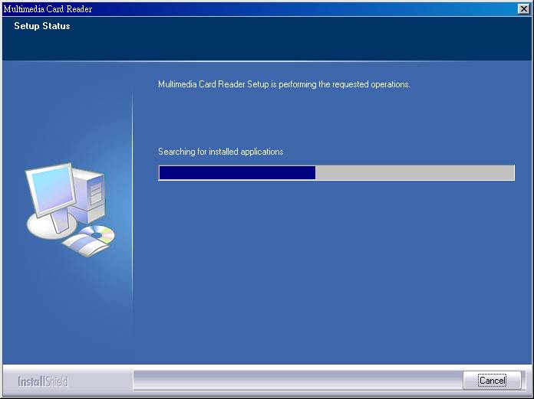Click the unfilled gray part of progress bar
This screenshot has width=534, height=399.
(414, 173)
